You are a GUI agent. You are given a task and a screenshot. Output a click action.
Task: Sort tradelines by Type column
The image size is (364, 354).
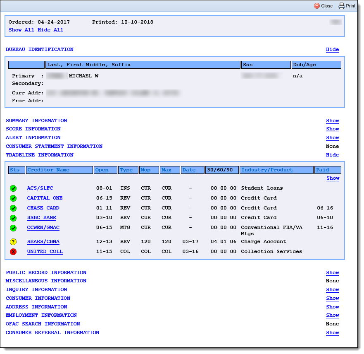coord(126,170)
